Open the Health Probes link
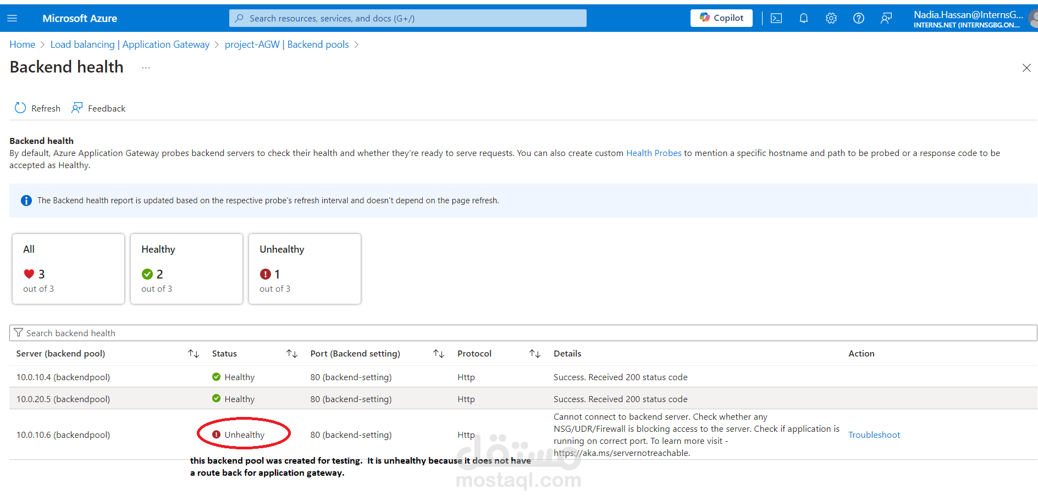1038x501 pixels. [654, 153]
